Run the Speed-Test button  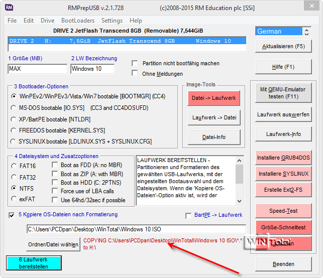click(283, 211)
